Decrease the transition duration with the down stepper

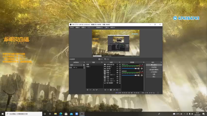[84, 68]
